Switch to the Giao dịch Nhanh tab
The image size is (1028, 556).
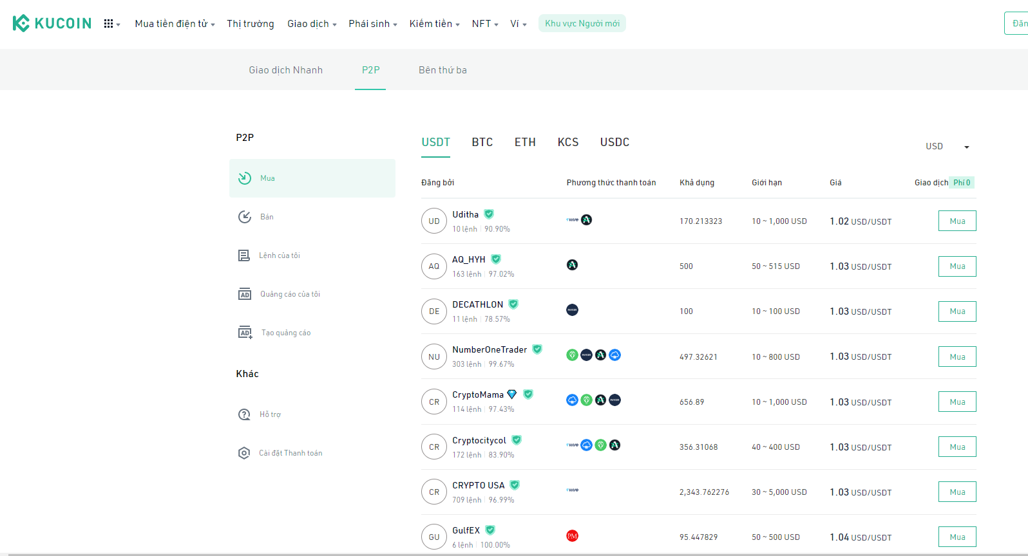286,70
